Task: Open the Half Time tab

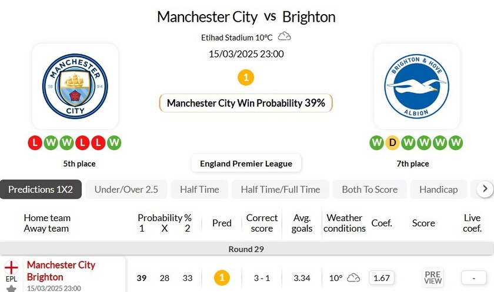Action: coord(199,189)
